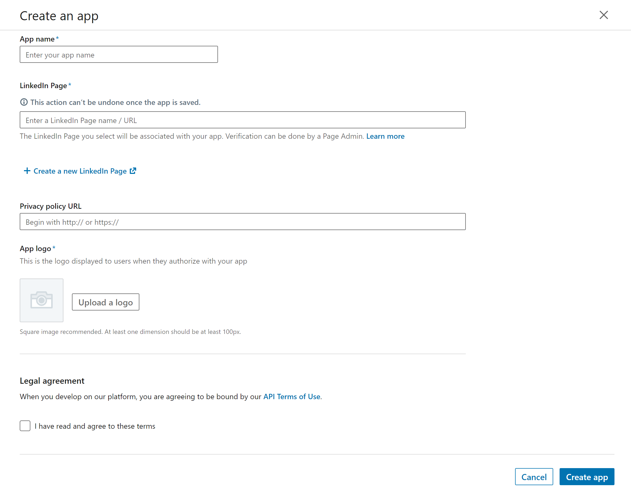Focus the App name text field
This screenshot has width=631, height=503.
pos(119,54)
